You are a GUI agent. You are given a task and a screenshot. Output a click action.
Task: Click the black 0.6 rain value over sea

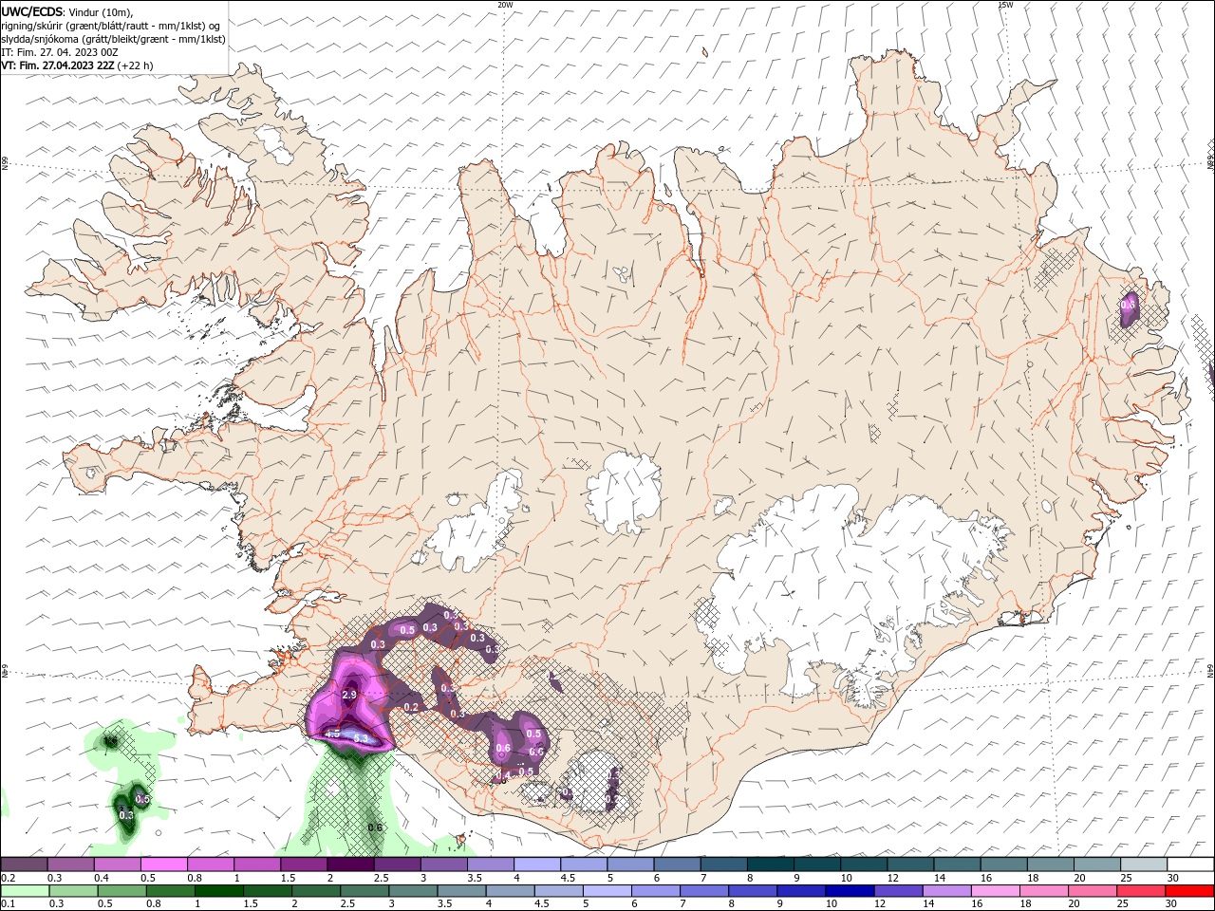tap(375, 827)
